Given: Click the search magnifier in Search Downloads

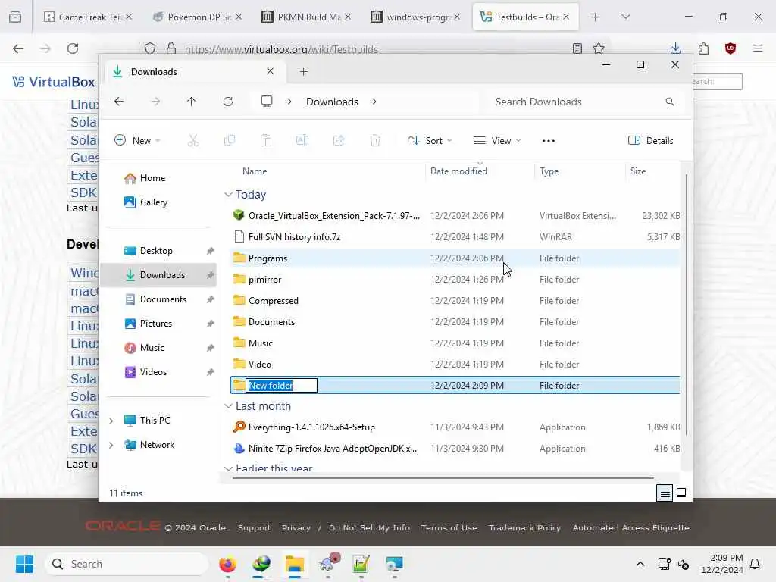Looking at the screenshot, I should click(x=670, y=102).
